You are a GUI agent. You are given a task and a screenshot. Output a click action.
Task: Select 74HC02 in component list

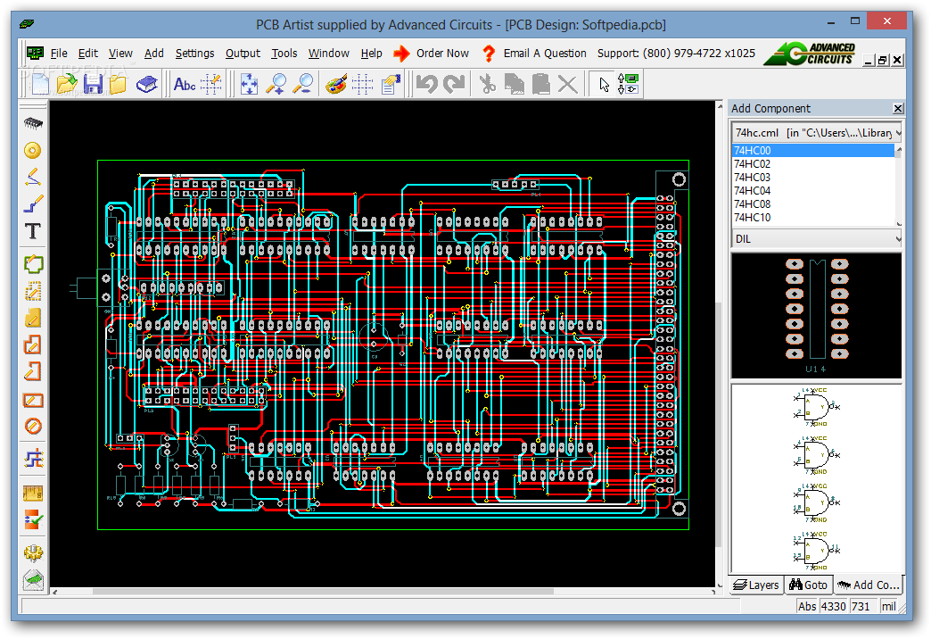pyautogui.click(x=813, y=163)
